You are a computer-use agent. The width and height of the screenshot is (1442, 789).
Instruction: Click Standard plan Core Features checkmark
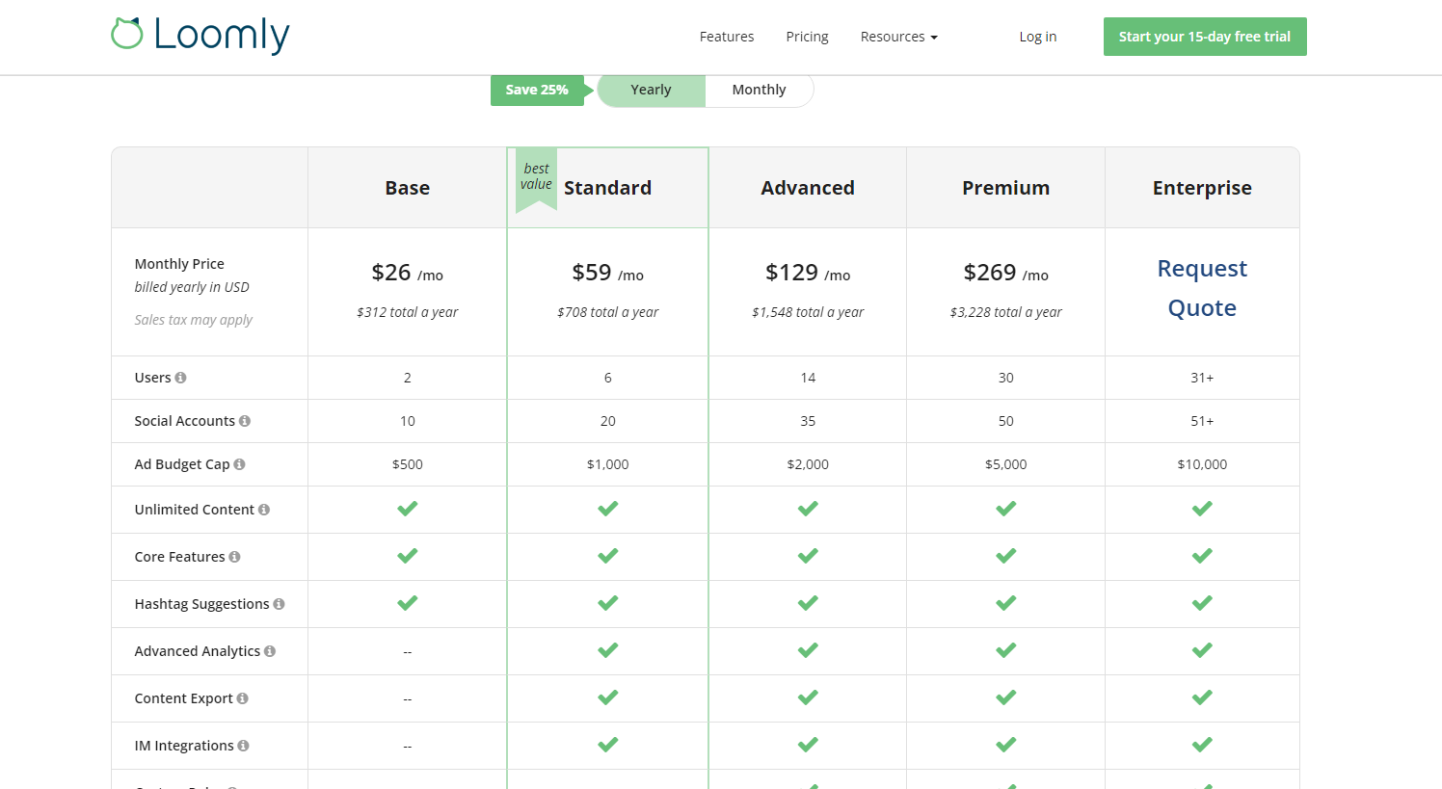pos(608,556)
